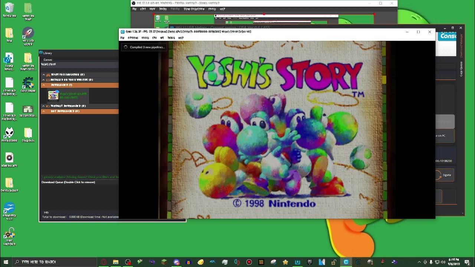This screenshot has height=267, width=475.
Task: Open Opera from the taskbar
Action: (104, 262)
